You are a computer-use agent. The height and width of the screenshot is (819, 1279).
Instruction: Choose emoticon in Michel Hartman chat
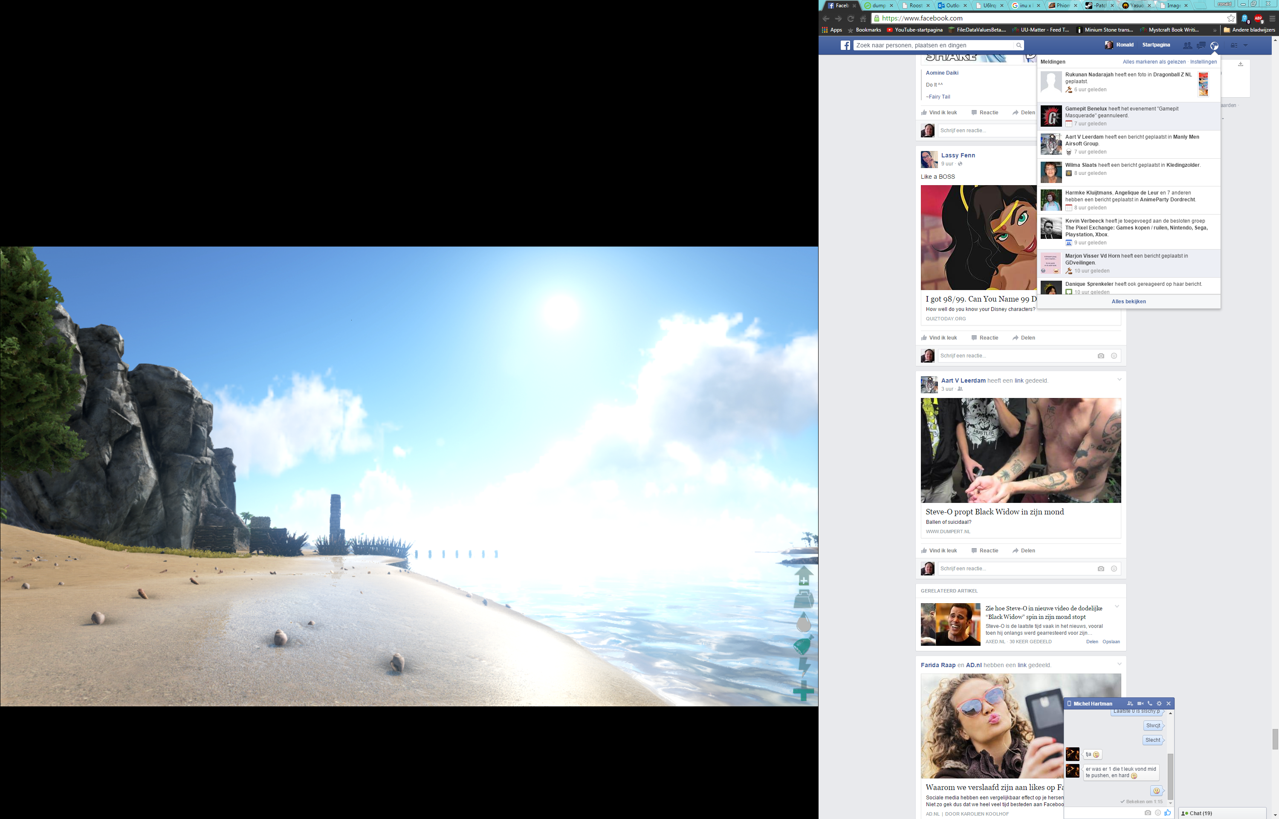click(x=1158, y=813)
